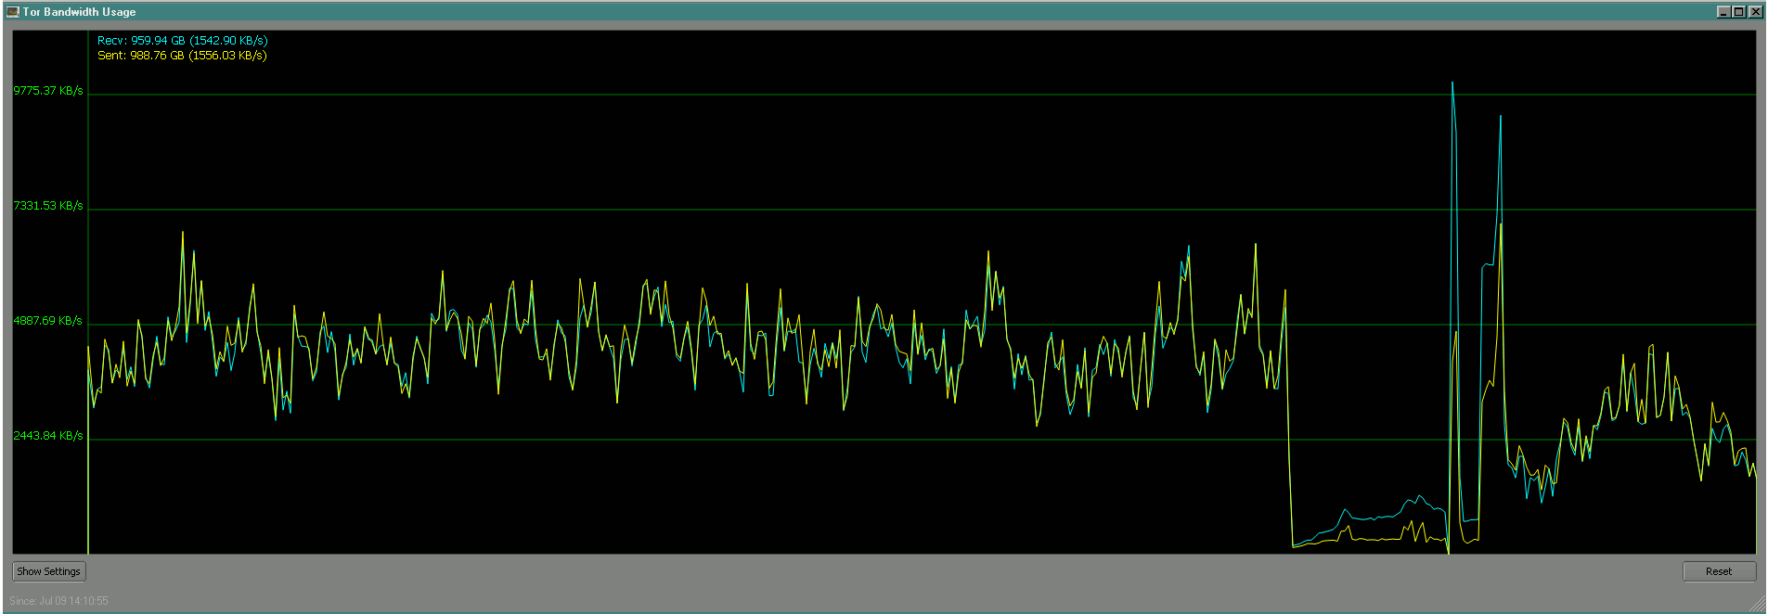Click the 9775.37 KB/s axis label
The width and height of the screenshot is (1768, 614).
[x=48, y=91]
